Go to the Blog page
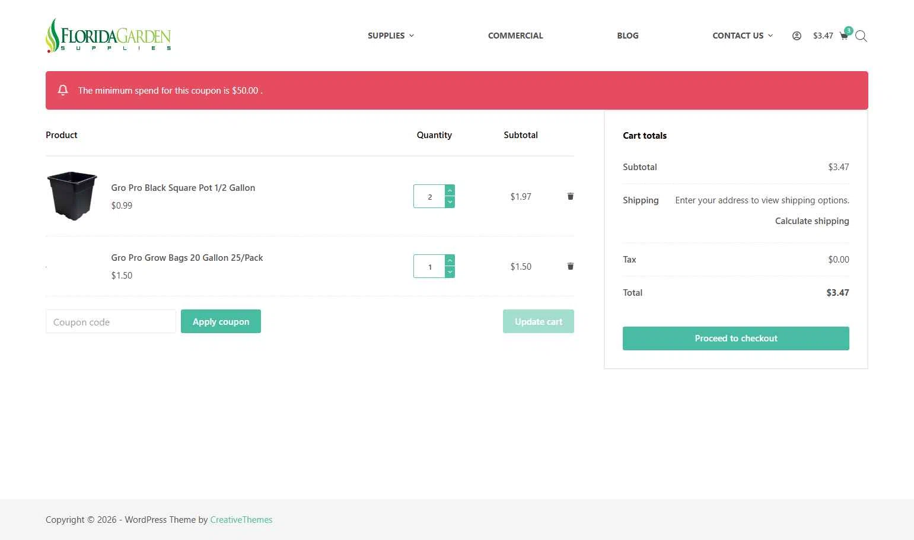The image size is (914, 540). pos(628,36)
